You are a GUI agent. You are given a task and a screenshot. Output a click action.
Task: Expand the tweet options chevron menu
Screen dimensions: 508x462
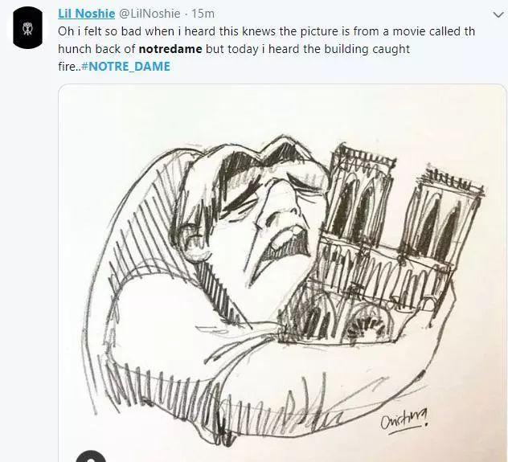[x=498, y=15]
